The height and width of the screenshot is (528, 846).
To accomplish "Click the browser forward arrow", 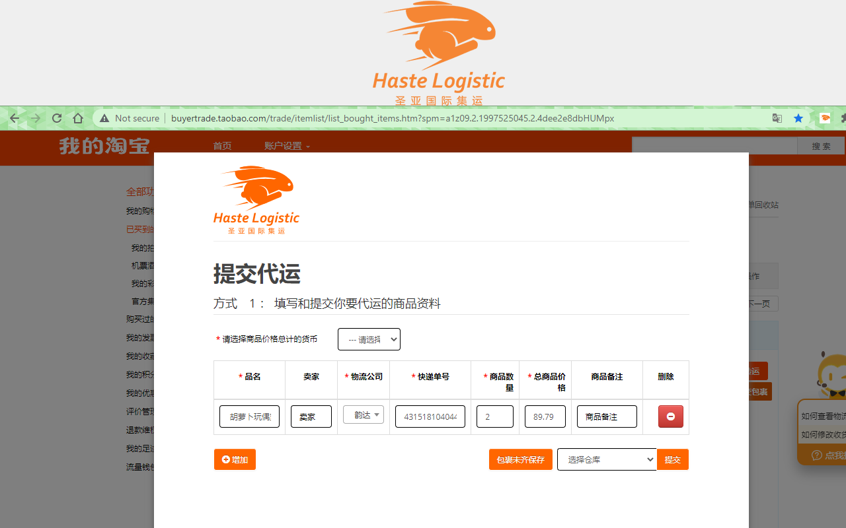I will [36, 118].
